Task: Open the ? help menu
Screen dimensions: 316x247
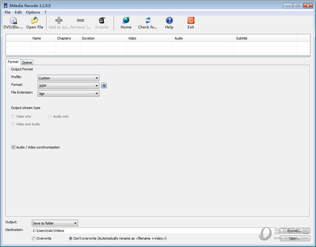Action: click(x=45, y=12)
